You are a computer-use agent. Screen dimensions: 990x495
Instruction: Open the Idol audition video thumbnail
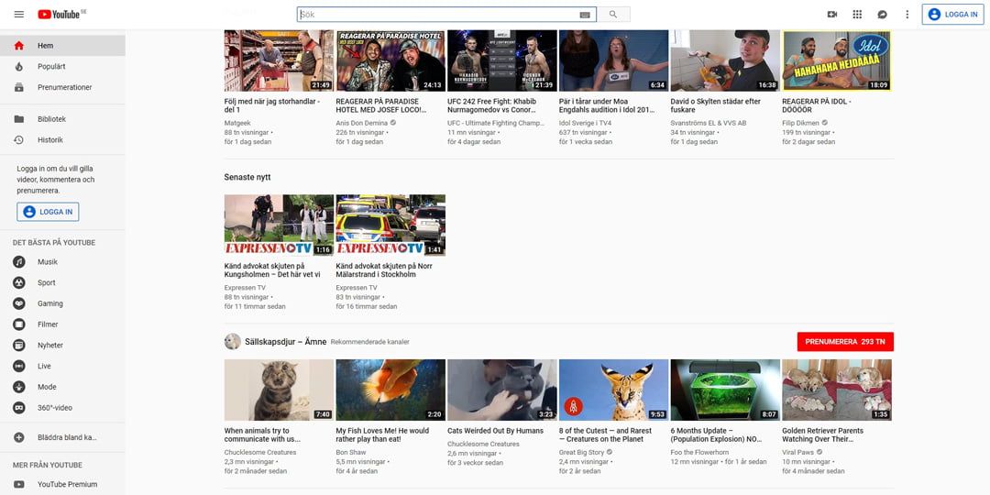click(613, 60)
